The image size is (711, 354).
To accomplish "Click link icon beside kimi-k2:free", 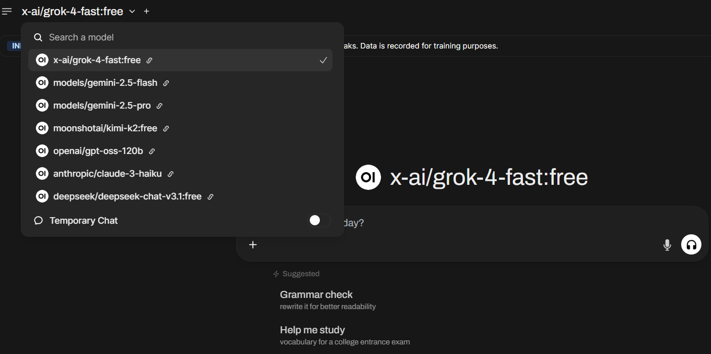I will (166, 129).
